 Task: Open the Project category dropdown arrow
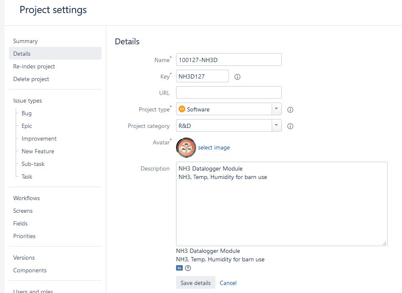click(x=276, y=125)
